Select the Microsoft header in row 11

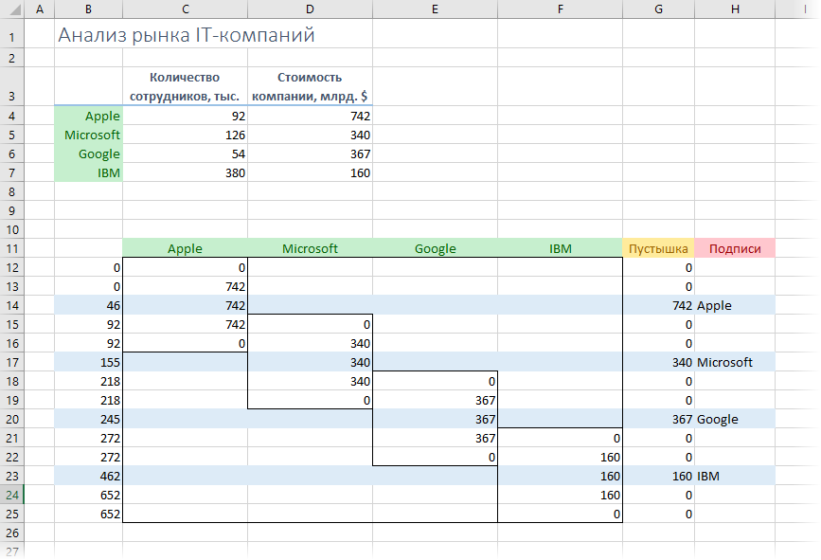310,248
